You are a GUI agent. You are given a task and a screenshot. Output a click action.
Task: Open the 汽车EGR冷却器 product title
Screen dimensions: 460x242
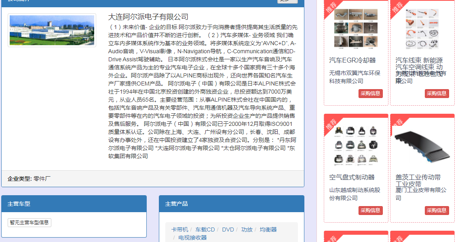pyautogui.click(x=352, y=60)
